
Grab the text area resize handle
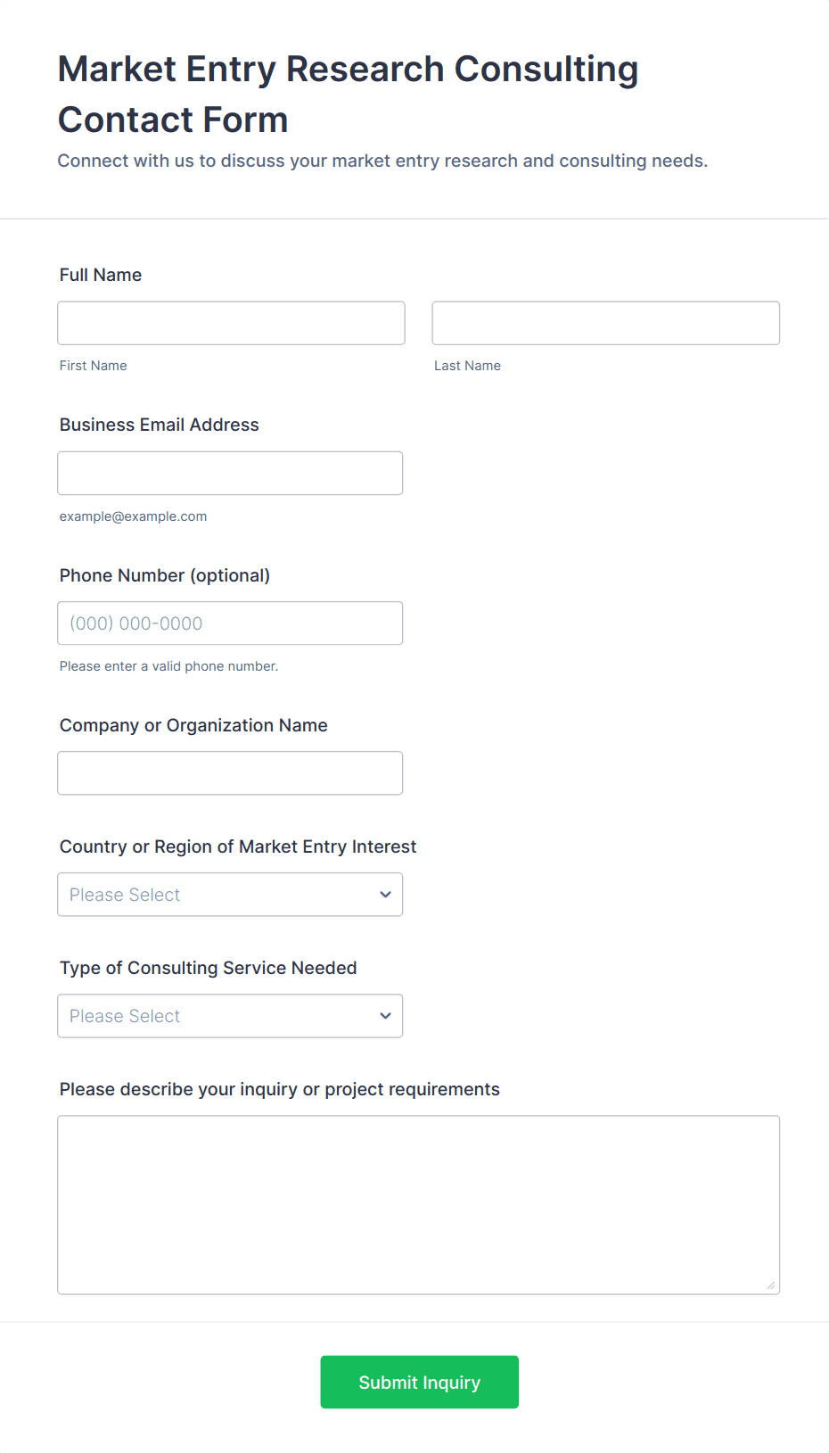tap(770, 1284)
